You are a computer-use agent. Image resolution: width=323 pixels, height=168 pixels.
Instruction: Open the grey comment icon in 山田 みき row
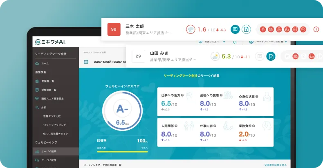point(260,56)
